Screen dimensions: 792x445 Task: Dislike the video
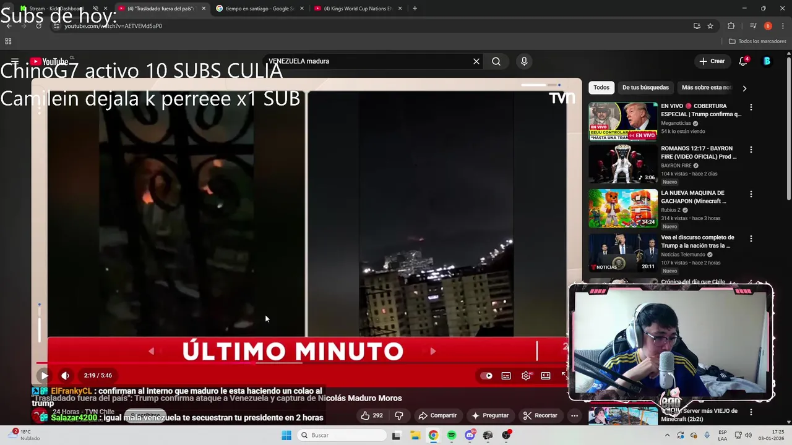(398, 415)
